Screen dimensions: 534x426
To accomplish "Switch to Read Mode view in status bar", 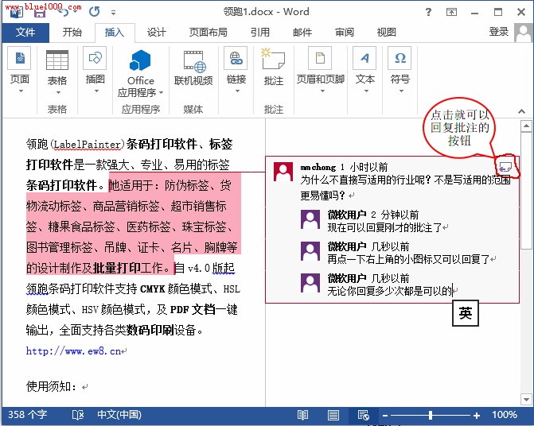I will click(302, 415).
